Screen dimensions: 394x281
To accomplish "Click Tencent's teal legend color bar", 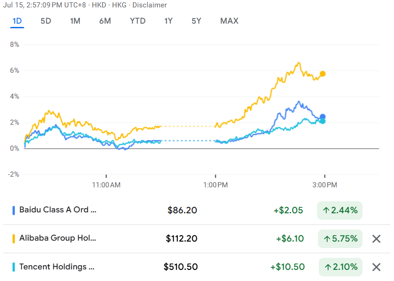I will 14,267.
